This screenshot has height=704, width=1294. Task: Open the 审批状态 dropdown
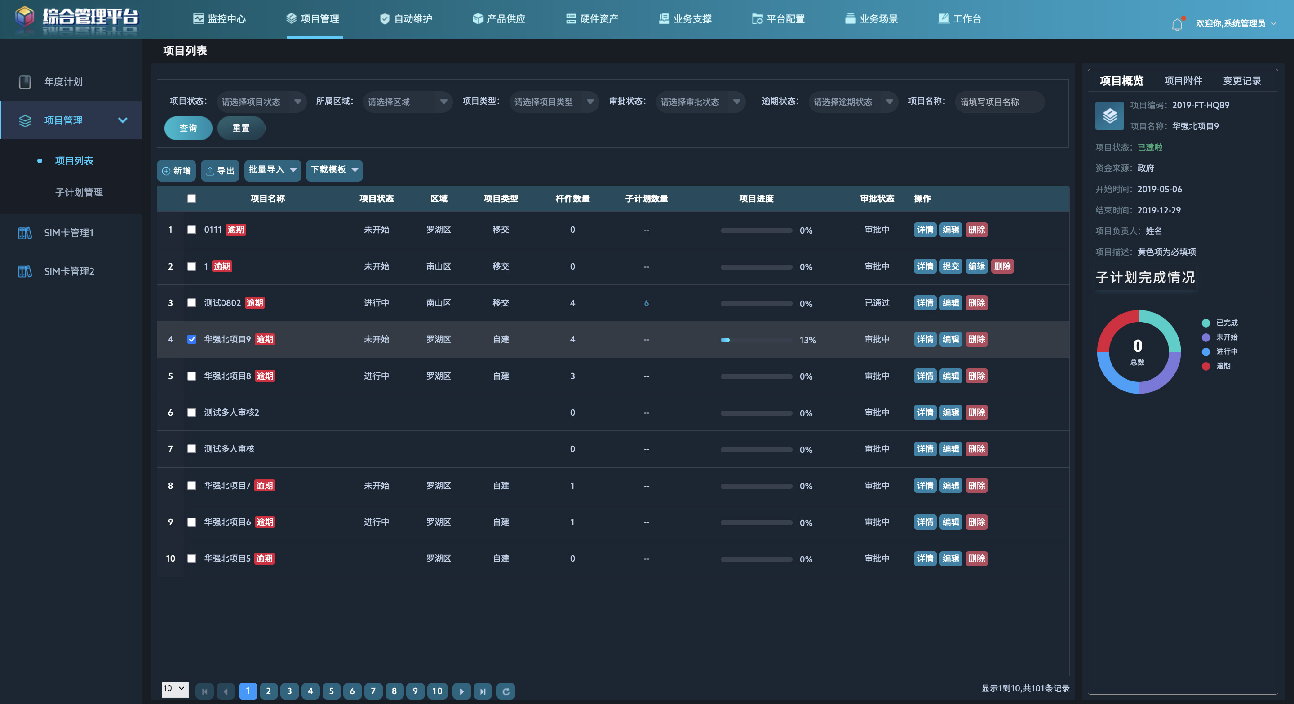click(700, 102)
